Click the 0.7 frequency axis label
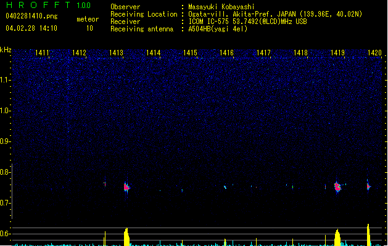388x246 pixels. click(x=5, y=203)
